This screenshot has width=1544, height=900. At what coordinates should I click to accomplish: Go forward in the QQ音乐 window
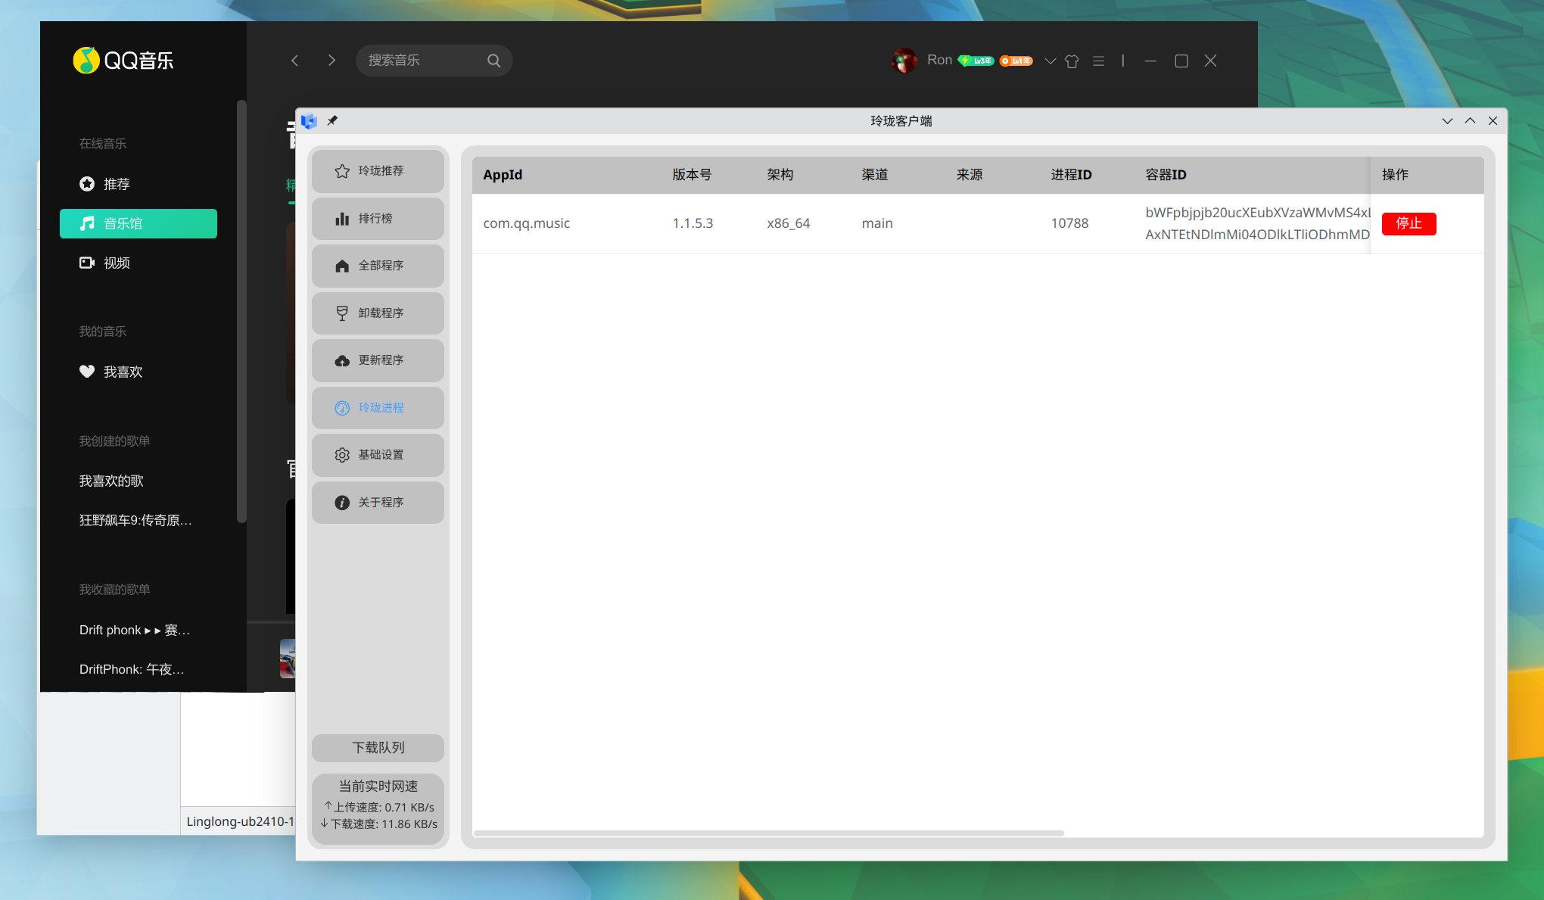pyautogui.click(x=332, y=61)
